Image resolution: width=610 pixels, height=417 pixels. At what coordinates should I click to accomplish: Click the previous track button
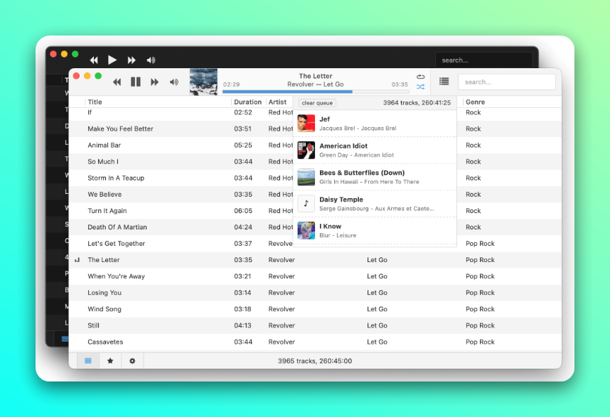117,82
